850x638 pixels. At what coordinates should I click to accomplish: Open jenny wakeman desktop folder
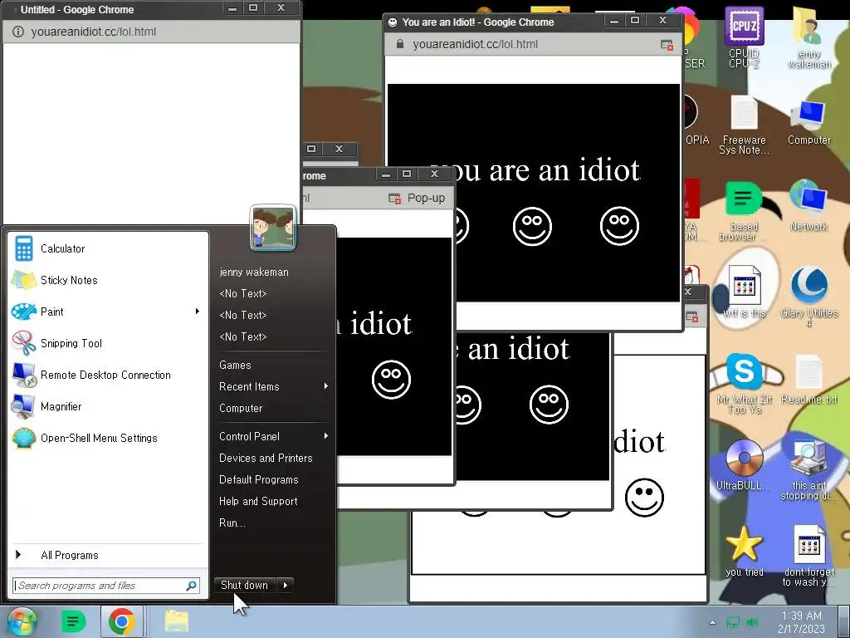tap(809, 37)
